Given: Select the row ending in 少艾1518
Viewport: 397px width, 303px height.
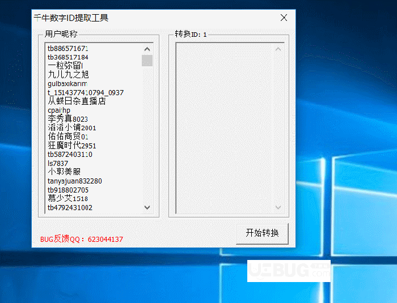Looking at the screenshot, I should (67, 199).
